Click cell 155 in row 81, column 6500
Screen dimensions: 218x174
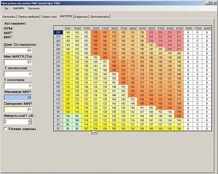pyautogui.click(x=179, y=116)
